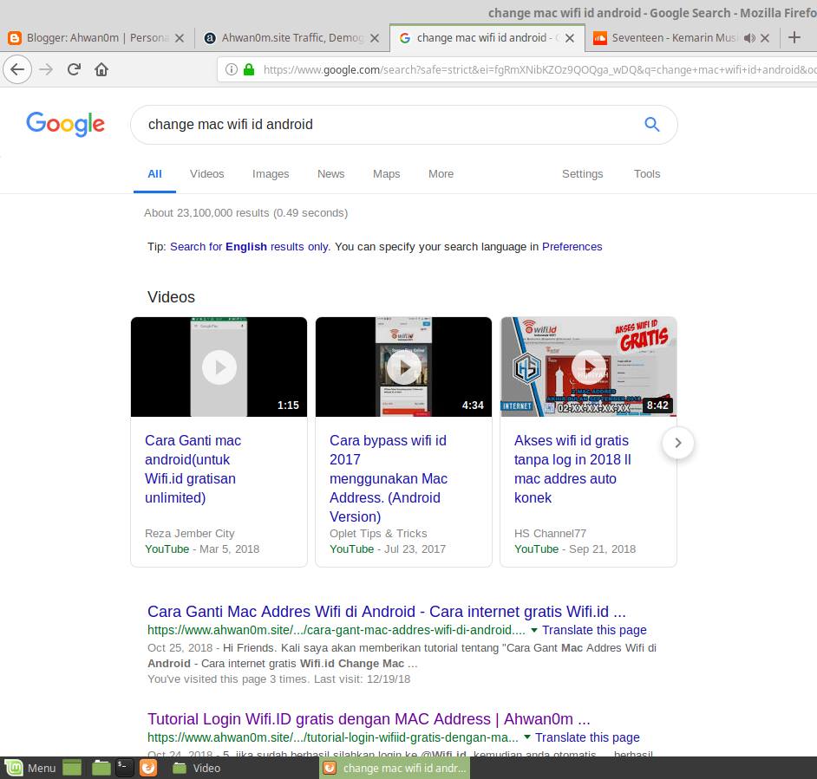
Task: Select the Images search filter
Action: click(271, 174)
